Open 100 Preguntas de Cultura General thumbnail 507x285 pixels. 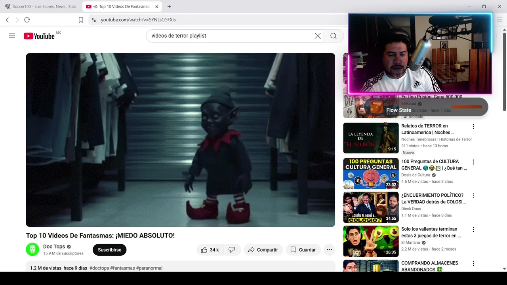[x=371, y=174]
